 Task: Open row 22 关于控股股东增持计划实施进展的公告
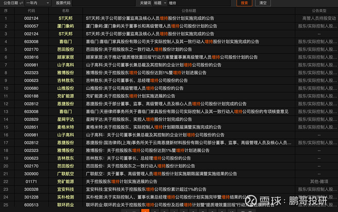pos(121,182)
